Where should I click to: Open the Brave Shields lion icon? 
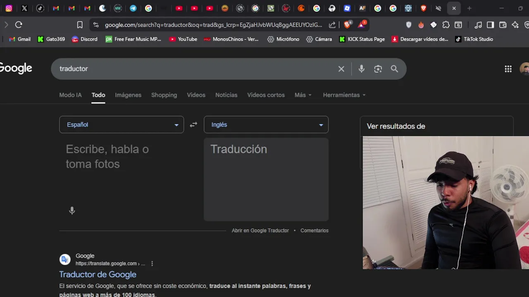tap(348, 24)
